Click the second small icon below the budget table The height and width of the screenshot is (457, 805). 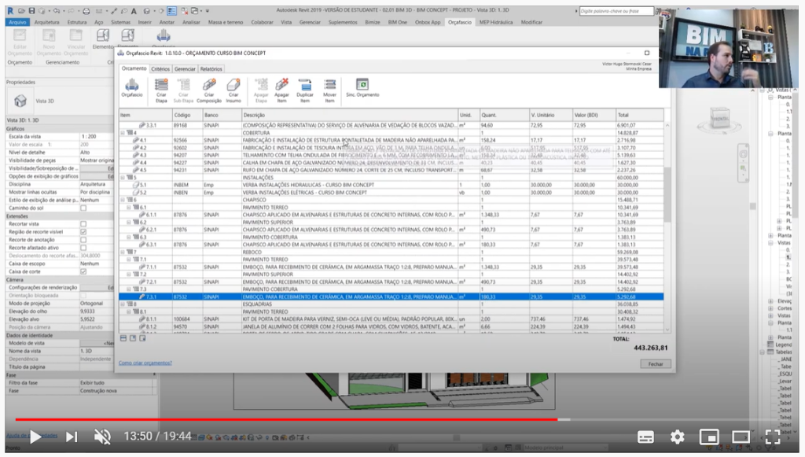(133, 338)
